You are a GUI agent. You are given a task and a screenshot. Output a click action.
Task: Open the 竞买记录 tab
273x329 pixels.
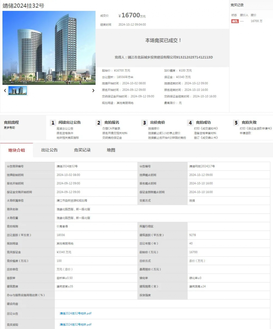point(82,150)
